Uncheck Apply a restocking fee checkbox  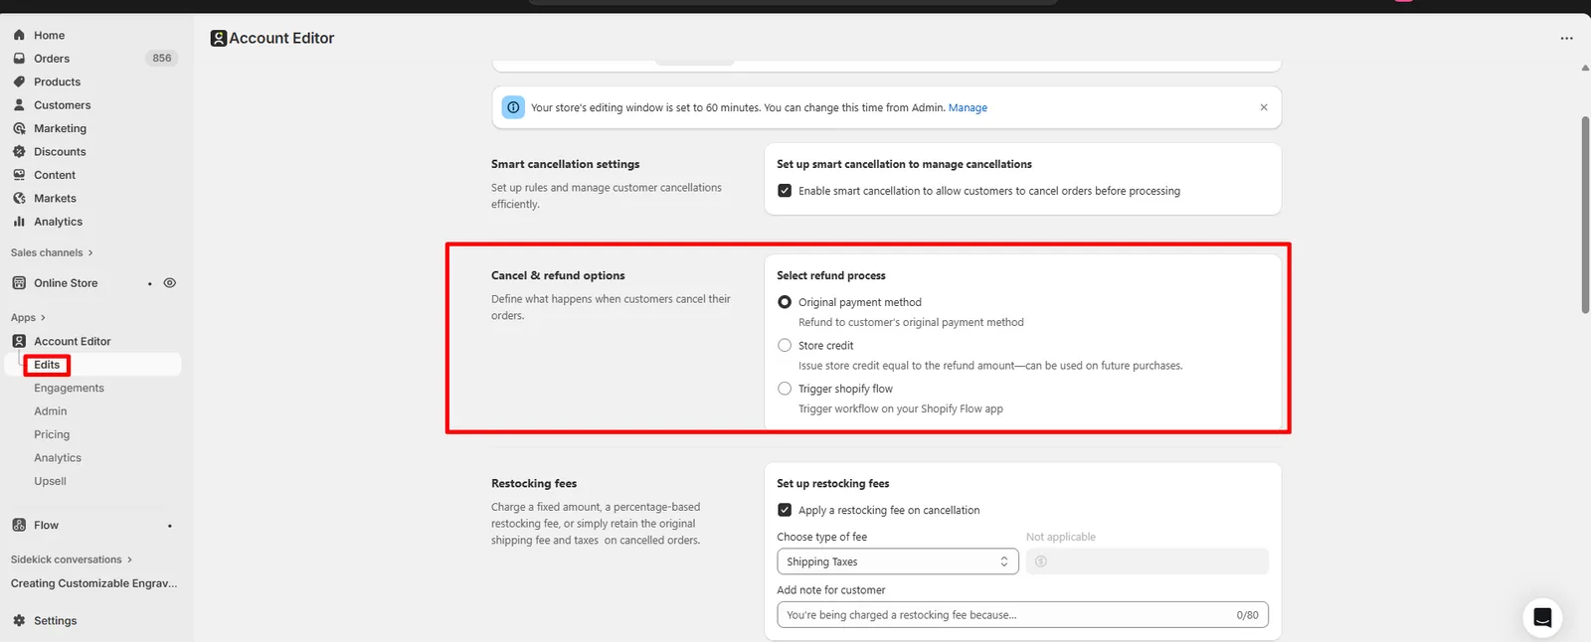pos(785,510)
